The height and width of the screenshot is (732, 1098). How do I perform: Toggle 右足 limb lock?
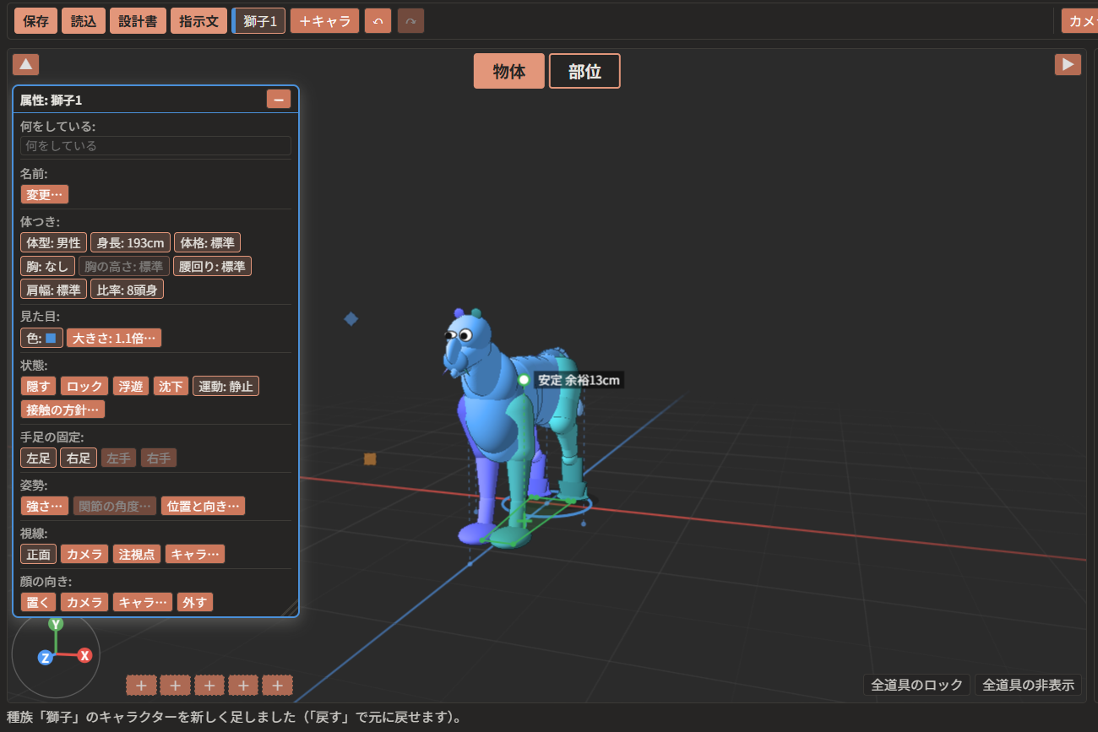coord(78,458)
